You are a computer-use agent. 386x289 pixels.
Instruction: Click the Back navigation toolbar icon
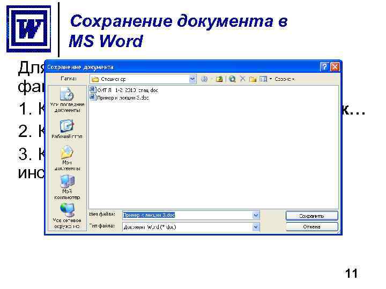point(204,79)
